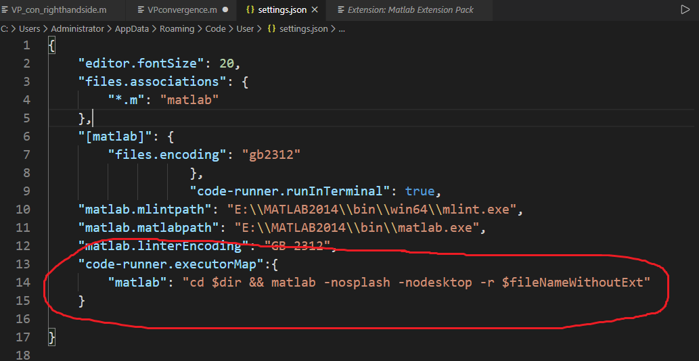Click line number 1 in the gutter
The height and width of the screenshot is (361, 699).
click(27, 45)
